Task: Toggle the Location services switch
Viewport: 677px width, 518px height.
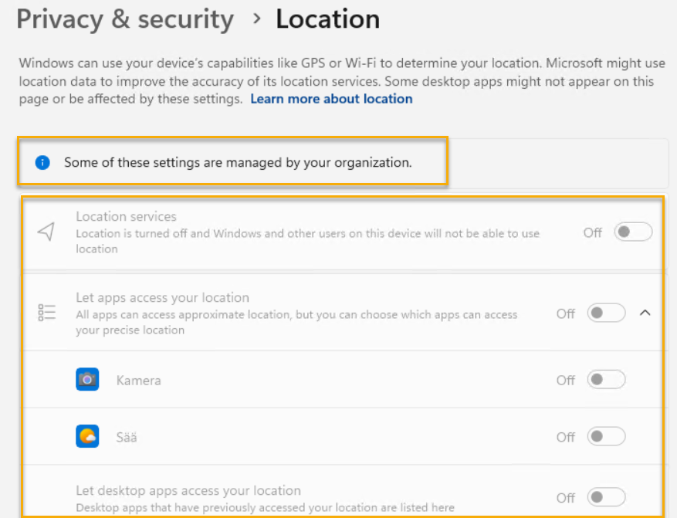Action: pos(633,232)
